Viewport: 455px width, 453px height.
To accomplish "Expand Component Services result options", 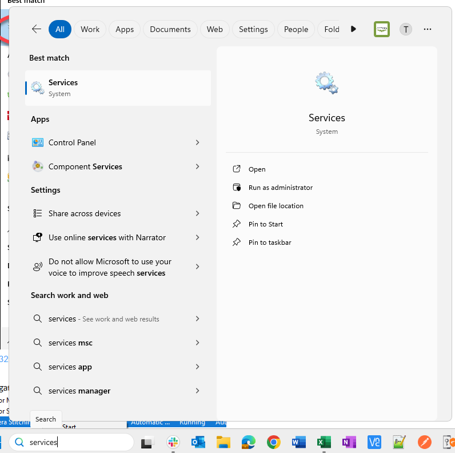I will (x=197, y=166).
